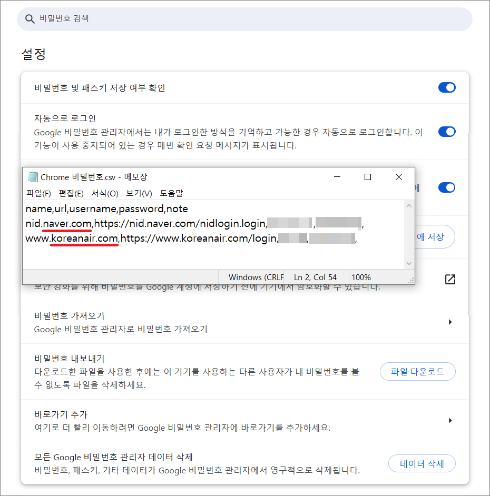The image size is (490, 496).
Task: Click the resize grip in Notepad status bar
Action: [x=410, y=280]
